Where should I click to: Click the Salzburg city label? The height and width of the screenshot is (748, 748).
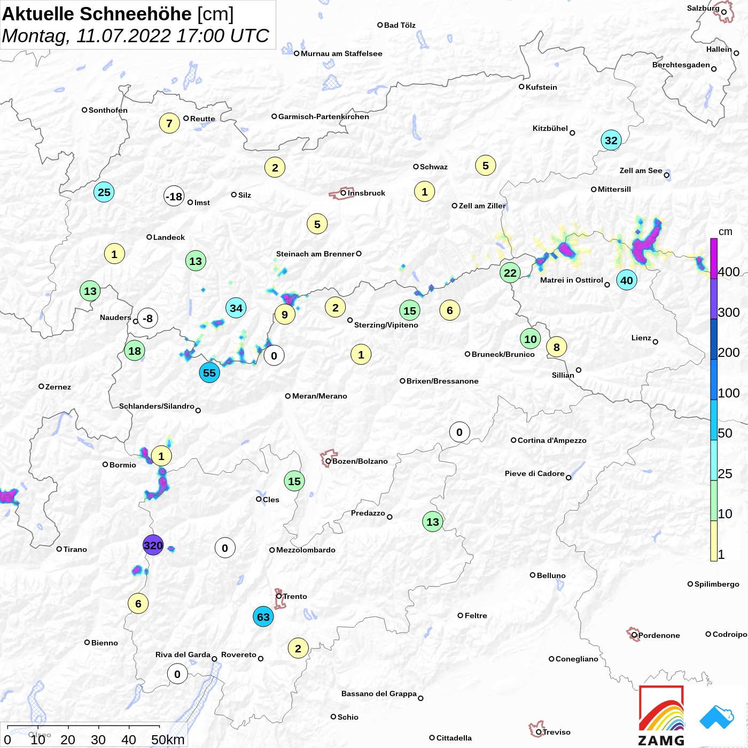(703, 8)
